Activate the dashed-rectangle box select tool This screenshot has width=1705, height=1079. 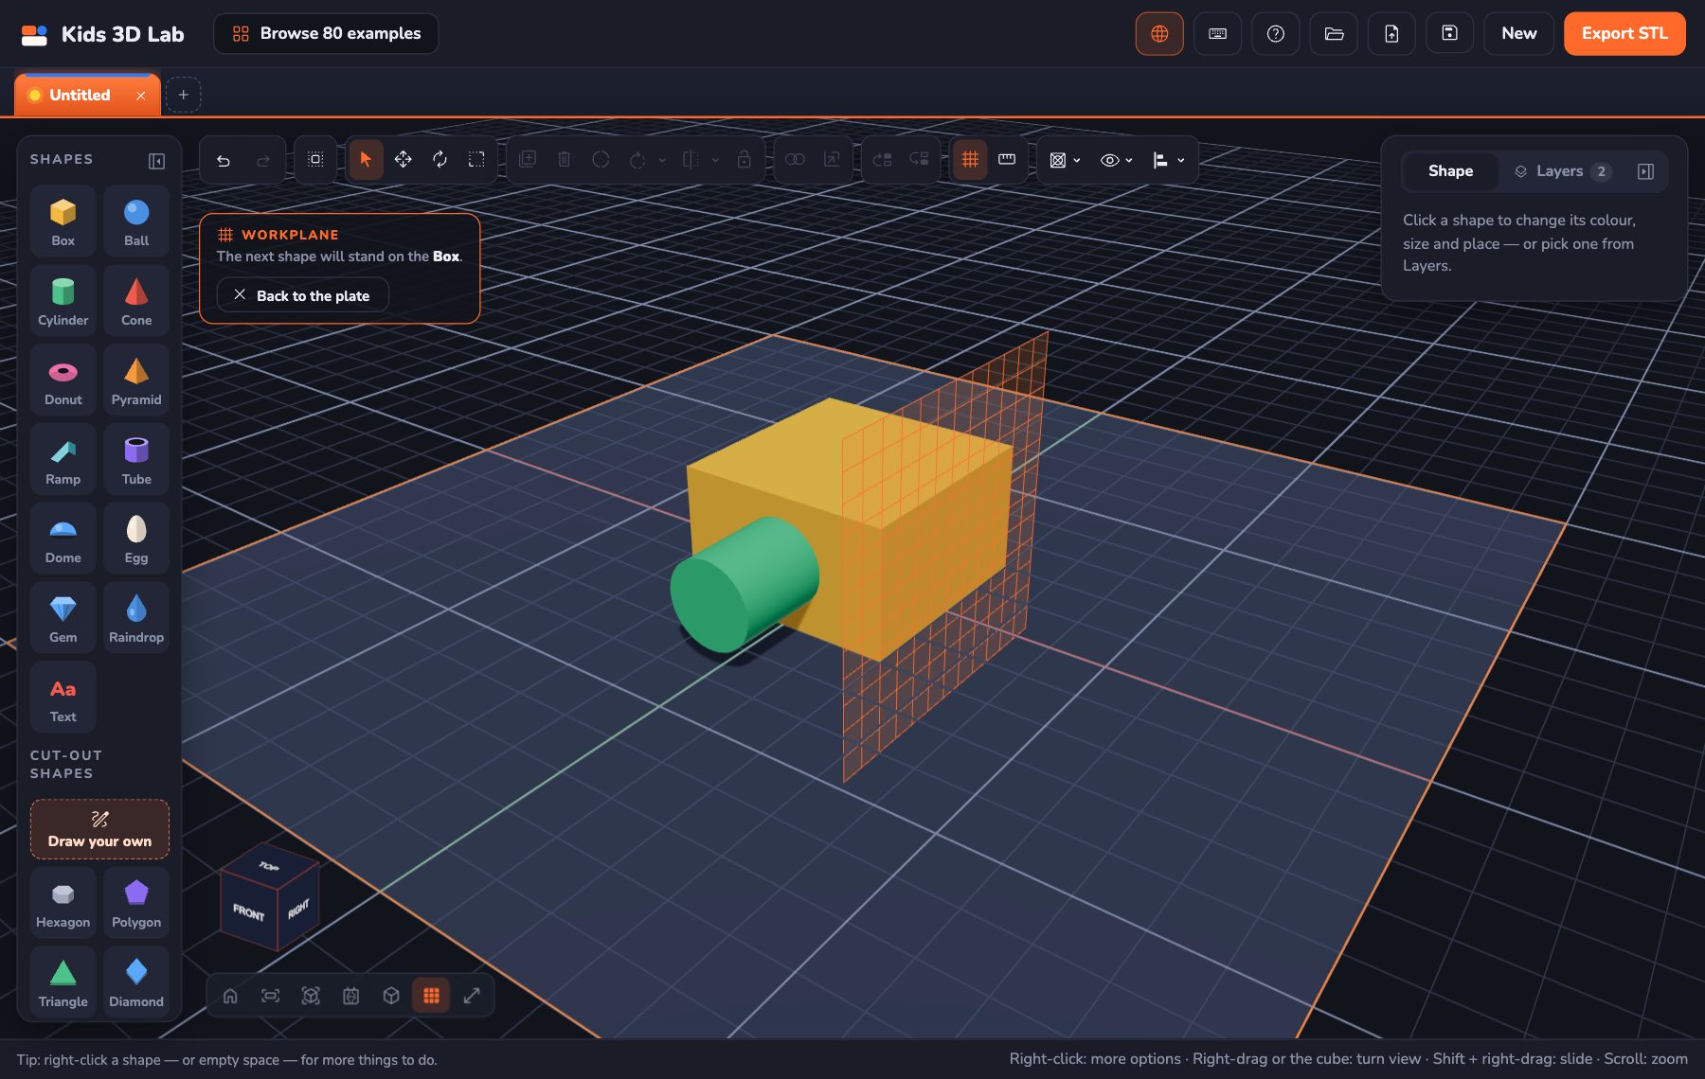click(476, 160)
